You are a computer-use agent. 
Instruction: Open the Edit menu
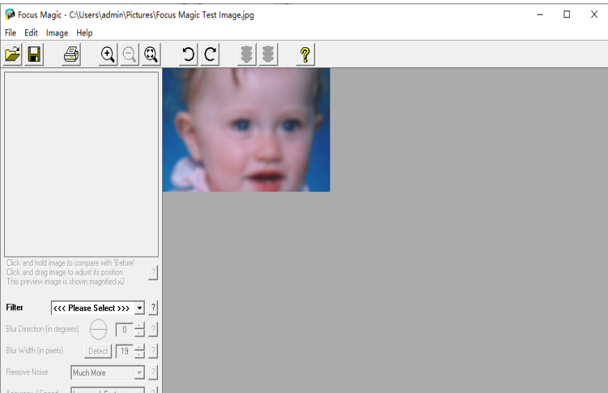click(x=31, y=33)
